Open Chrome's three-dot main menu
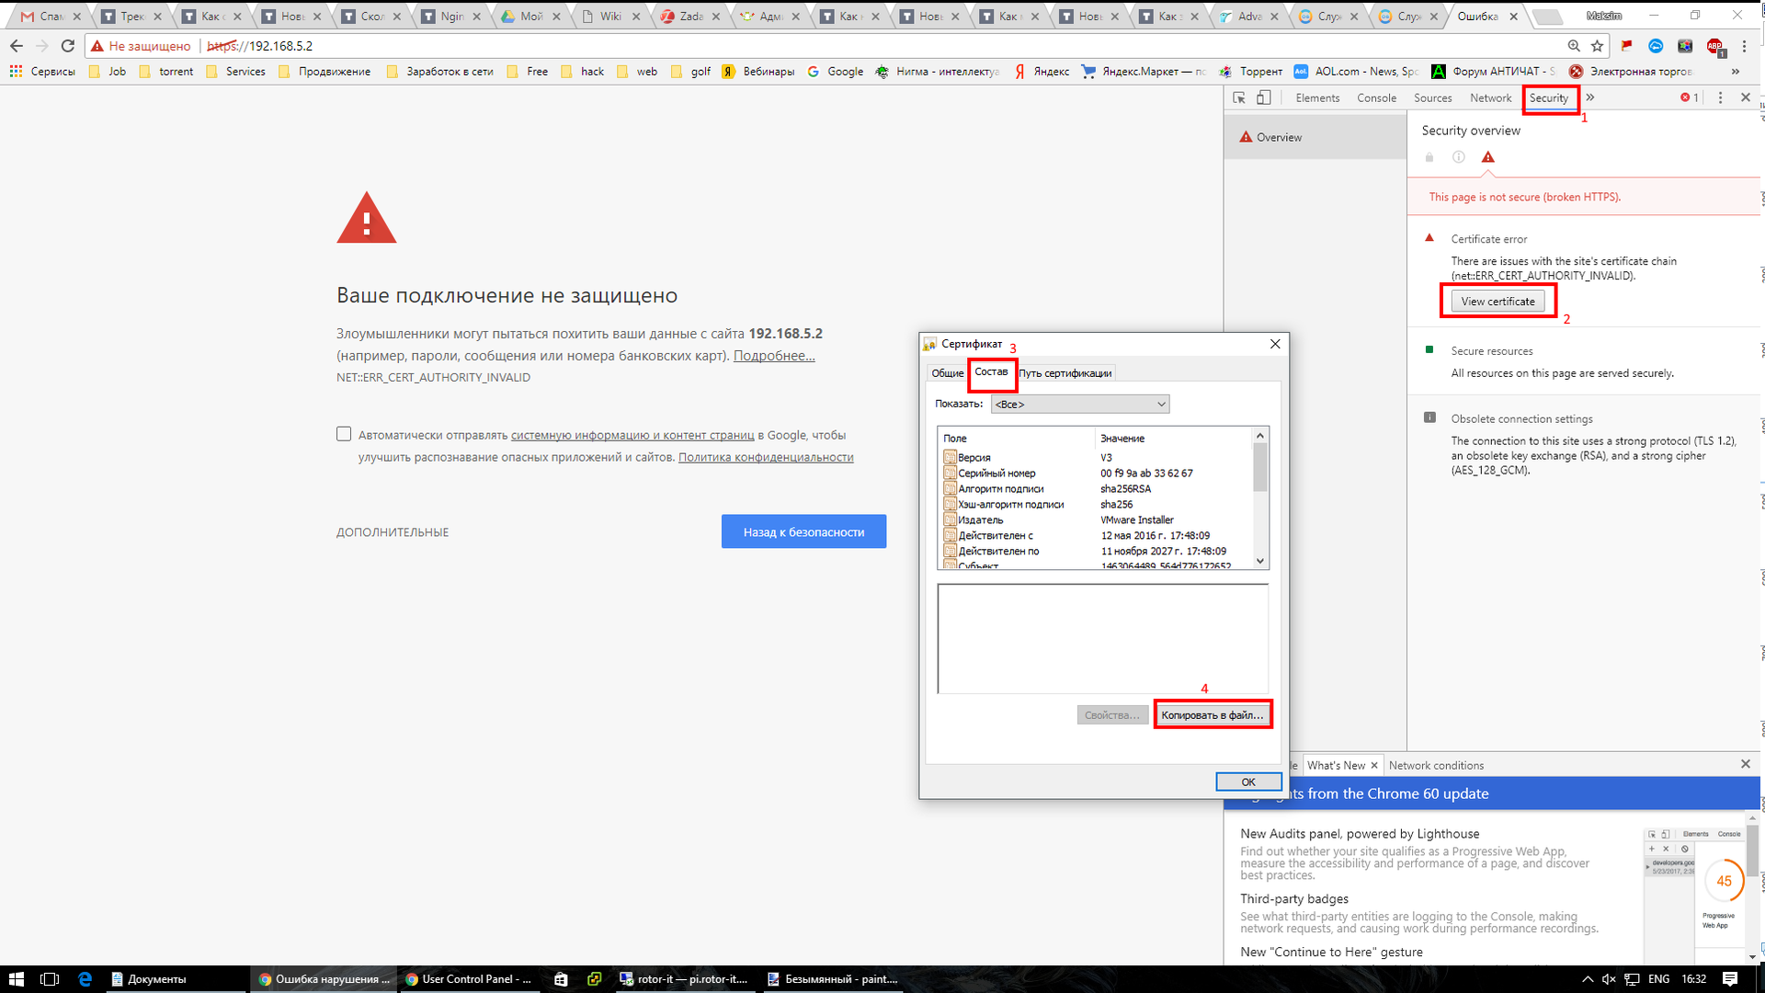The width and height of the screenshot is (1765, 993). point(1744,46)
